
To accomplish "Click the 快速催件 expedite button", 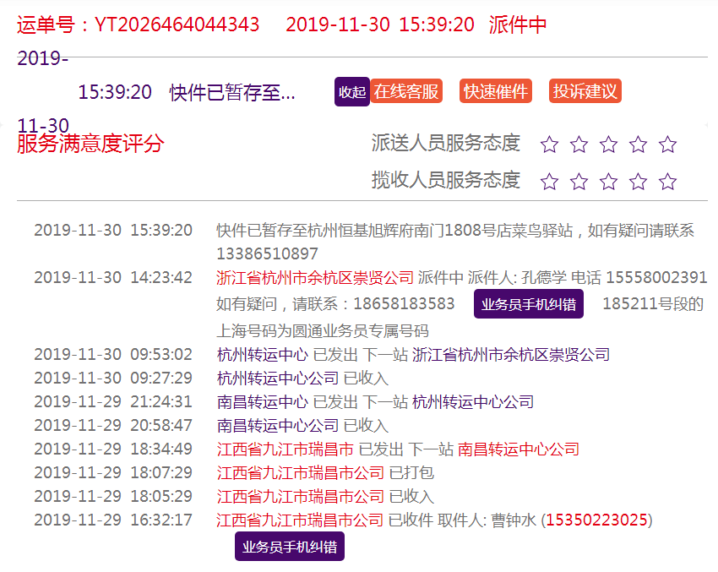I will [496, 91].
